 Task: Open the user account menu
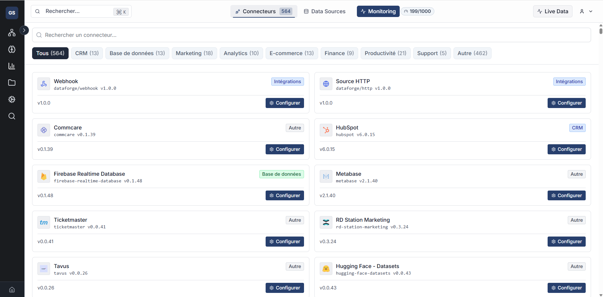[586, 11]
